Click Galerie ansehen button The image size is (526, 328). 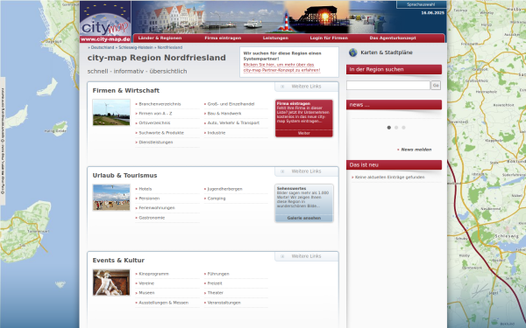coord(304,218)
